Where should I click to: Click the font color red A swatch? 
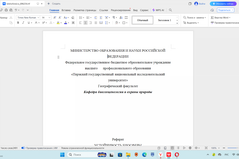point(66,23)
